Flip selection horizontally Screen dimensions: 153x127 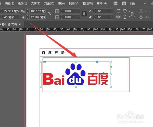pos(118,17)
